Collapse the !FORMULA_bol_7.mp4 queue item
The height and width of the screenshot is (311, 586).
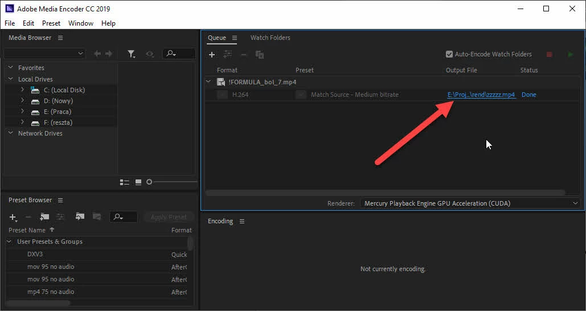[x=208, y=82]
